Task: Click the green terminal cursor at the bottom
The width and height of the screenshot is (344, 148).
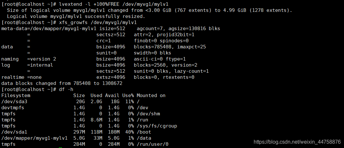Action: (x=60, y=147)
